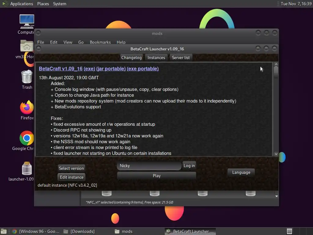Click the Language button
313x235 pixels.
tap(241, 172)
